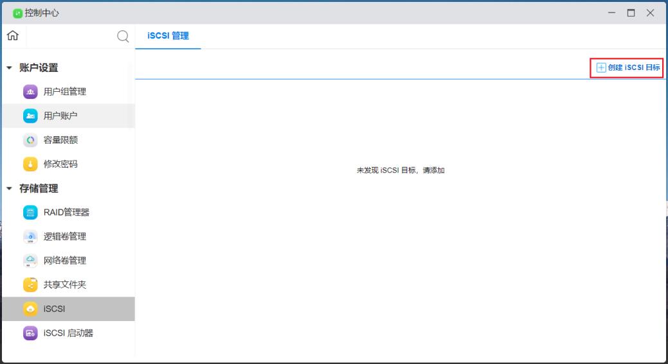Click the yellow change password icon
Image resolution: width=668 pixels, height=364 pixels.
click(x=31, y=164)
